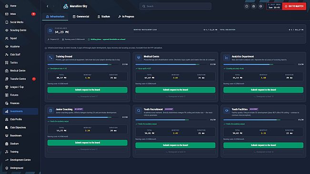Submit Training Ground request to the board
Screen dimensions: 310x174
coord(88,90)
